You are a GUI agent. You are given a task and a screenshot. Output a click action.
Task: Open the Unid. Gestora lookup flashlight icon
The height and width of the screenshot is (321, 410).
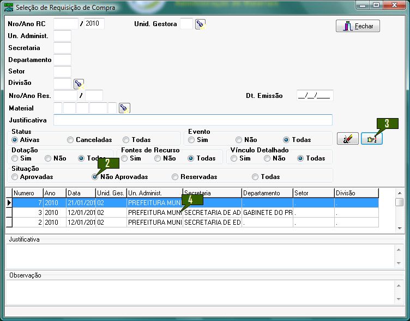pos(200,24)
